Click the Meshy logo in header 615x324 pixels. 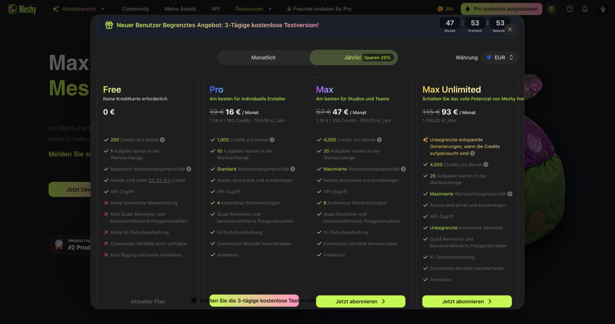point(22,9)
